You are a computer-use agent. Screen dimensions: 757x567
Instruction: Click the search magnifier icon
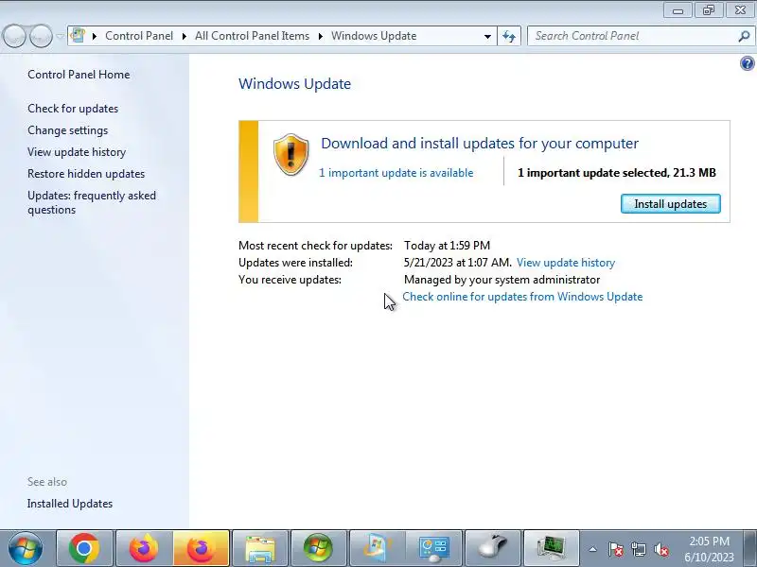tap(744, 36)
